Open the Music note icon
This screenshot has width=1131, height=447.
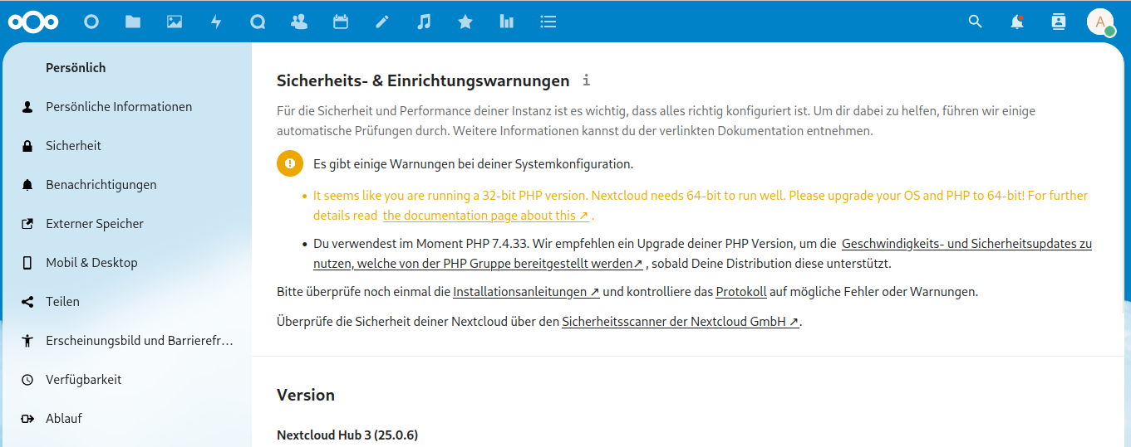coord(424,22)
